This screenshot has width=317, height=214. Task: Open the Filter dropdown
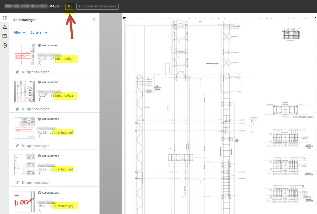pos(19,32)
